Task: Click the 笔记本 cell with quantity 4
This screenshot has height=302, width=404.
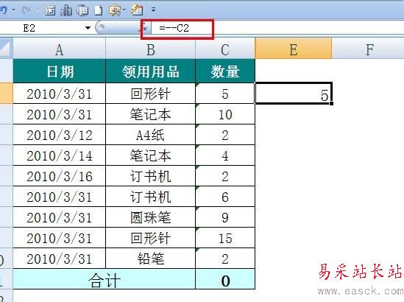Action: click(150, 155)
